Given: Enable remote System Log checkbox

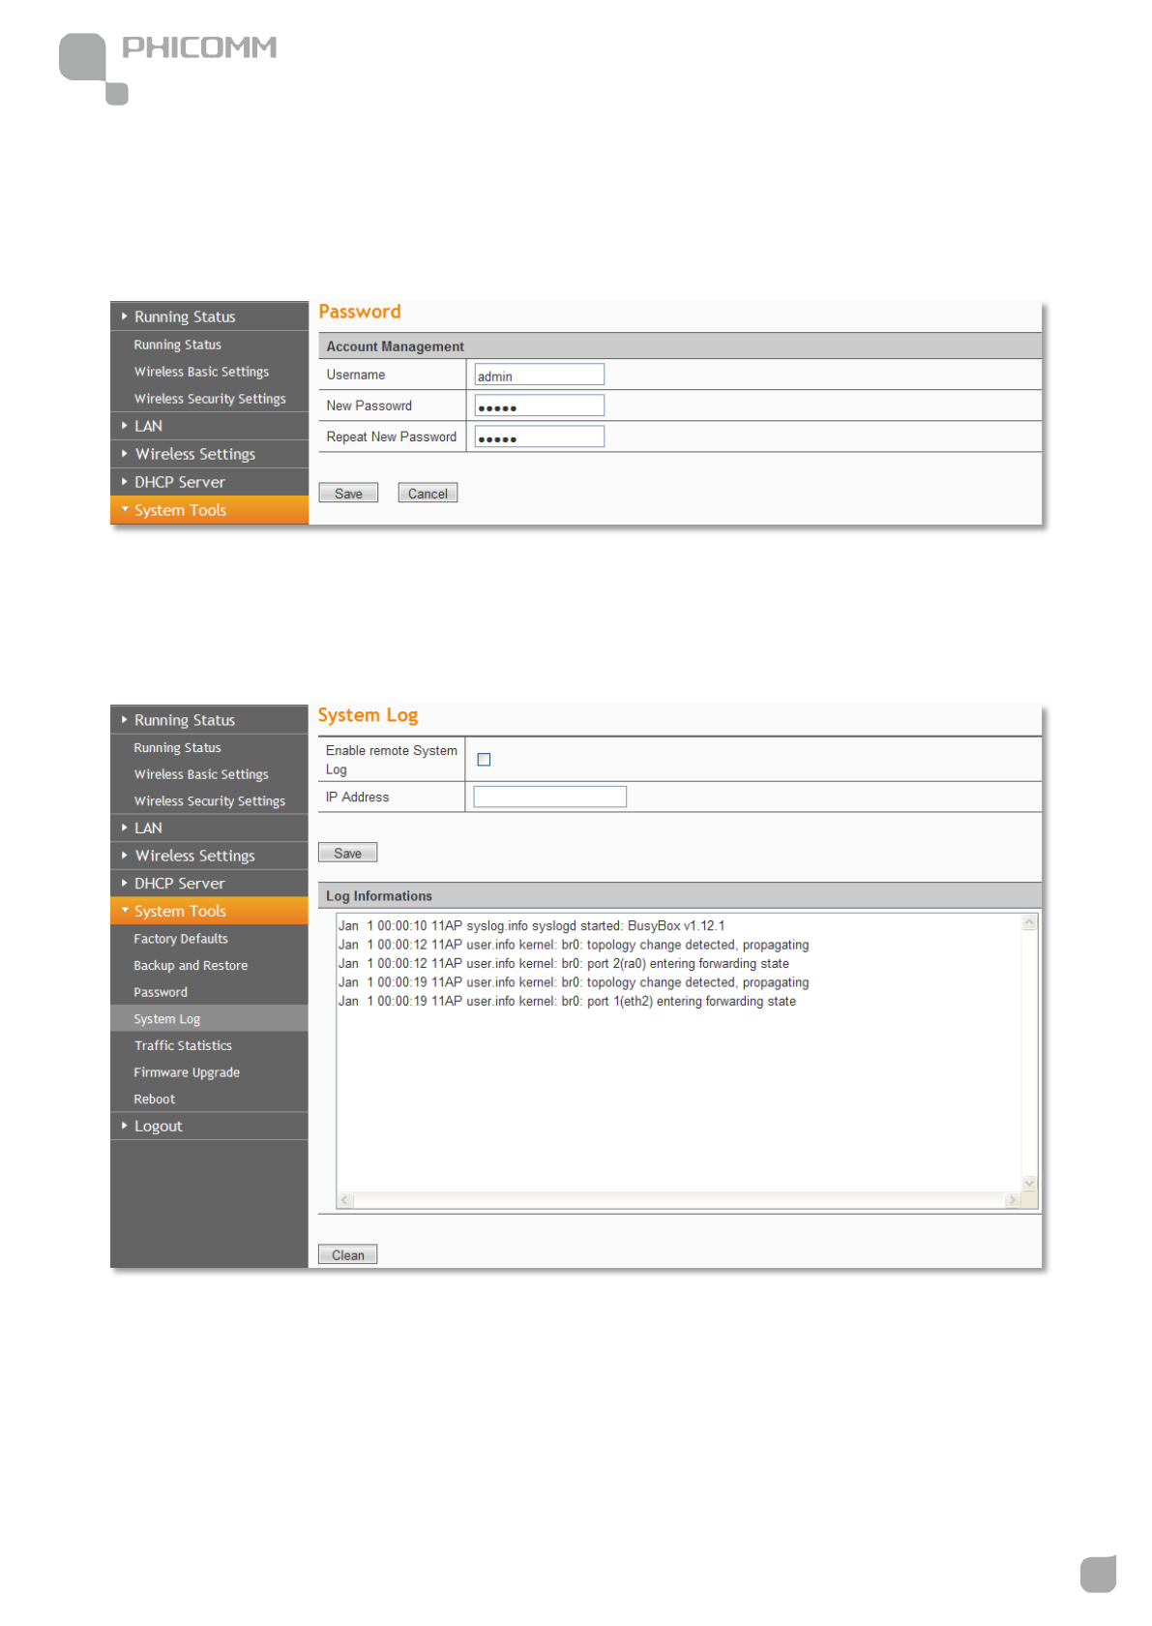Looking at the screenshot, I should point(484,760).
